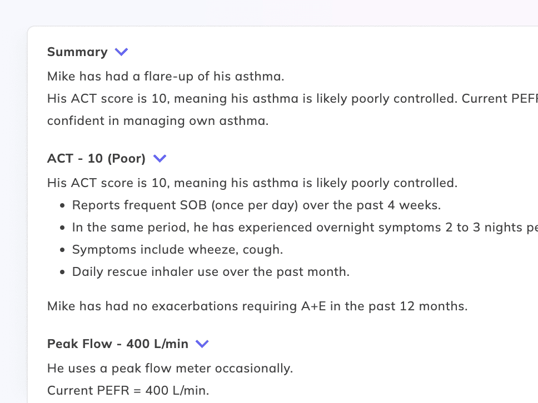Click bullet dot before Reports frequent SOB
538x403 pixels.
point(62,206)
